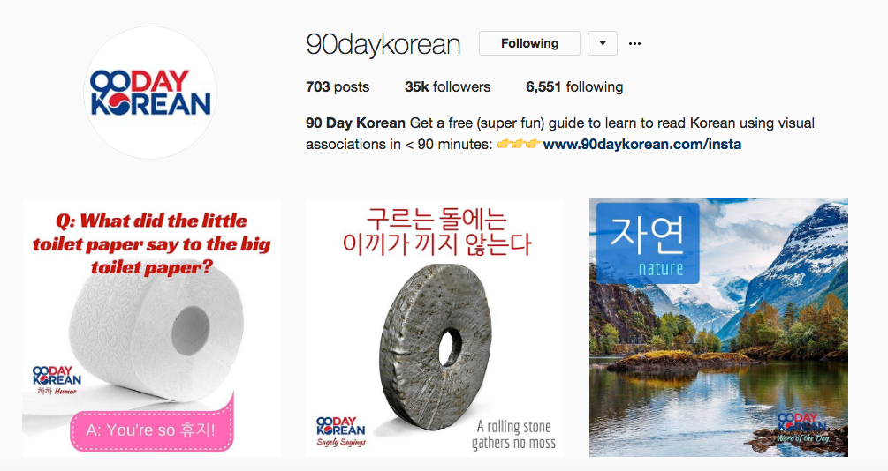Expand the suggested accounts dropdown arrow
The width and height of the screenshot is (888, 471).
tap(603, 43)
